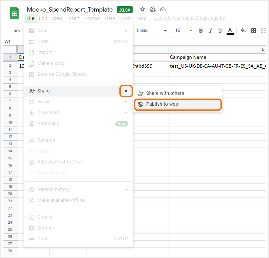The height and width of the screenshot is (258, 269).
Task: Expand the Download submenu
Action: (x=79, y=113)
